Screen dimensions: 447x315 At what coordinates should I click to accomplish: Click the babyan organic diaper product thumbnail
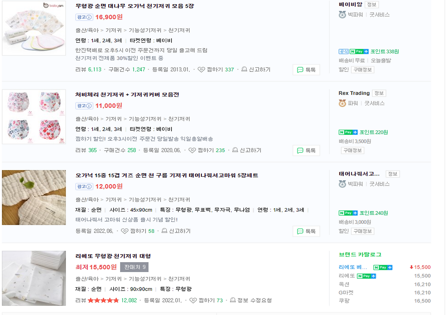(34, 28)
